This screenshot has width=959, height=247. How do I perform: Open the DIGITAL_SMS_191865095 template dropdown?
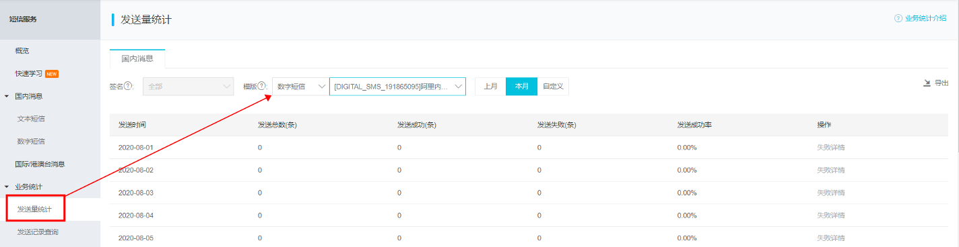397,87
